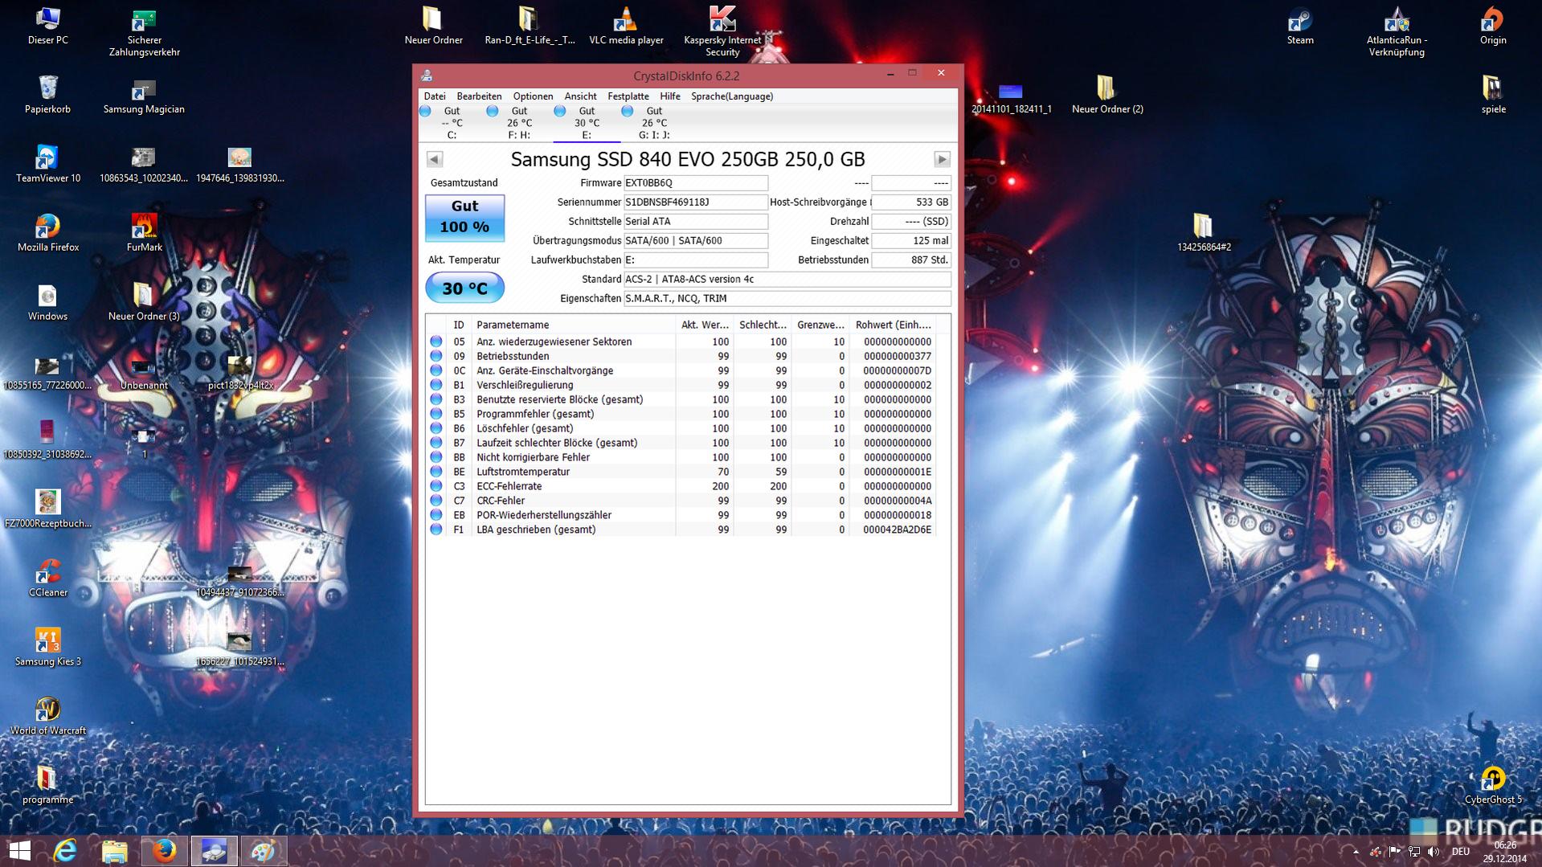Launch Origin desktop shortcut
Viewport: 1542px width, 867px height.
click(x=1492, y=26)
